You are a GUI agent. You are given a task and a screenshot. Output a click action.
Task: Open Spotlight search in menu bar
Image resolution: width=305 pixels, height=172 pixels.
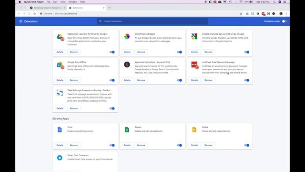[x=274, y=2]
